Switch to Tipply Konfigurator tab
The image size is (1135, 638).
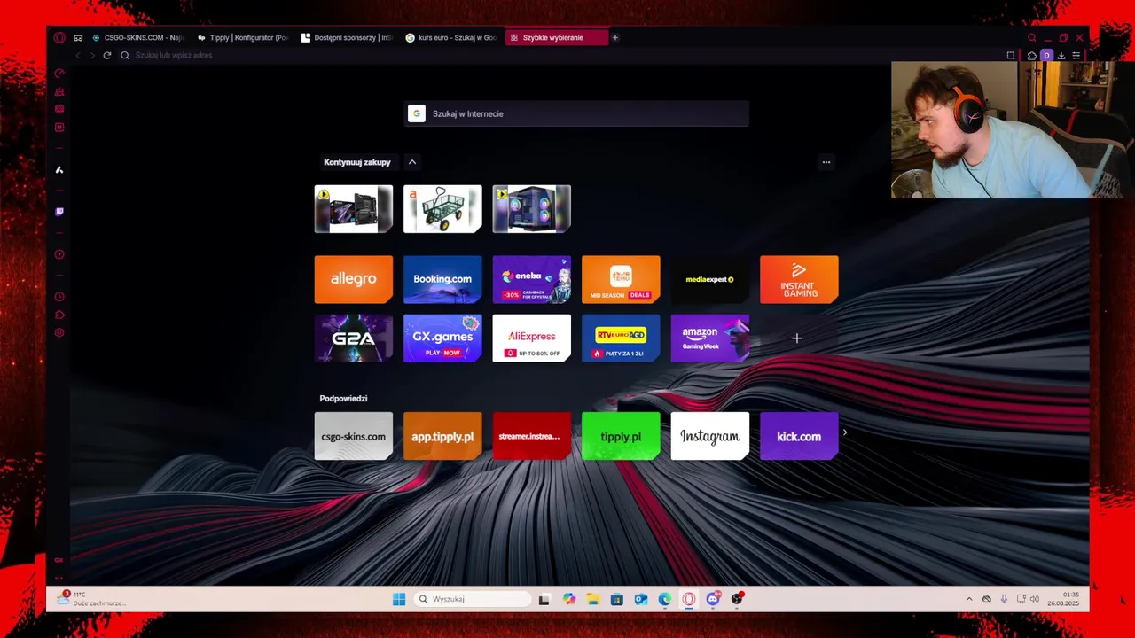click(243, 37)
